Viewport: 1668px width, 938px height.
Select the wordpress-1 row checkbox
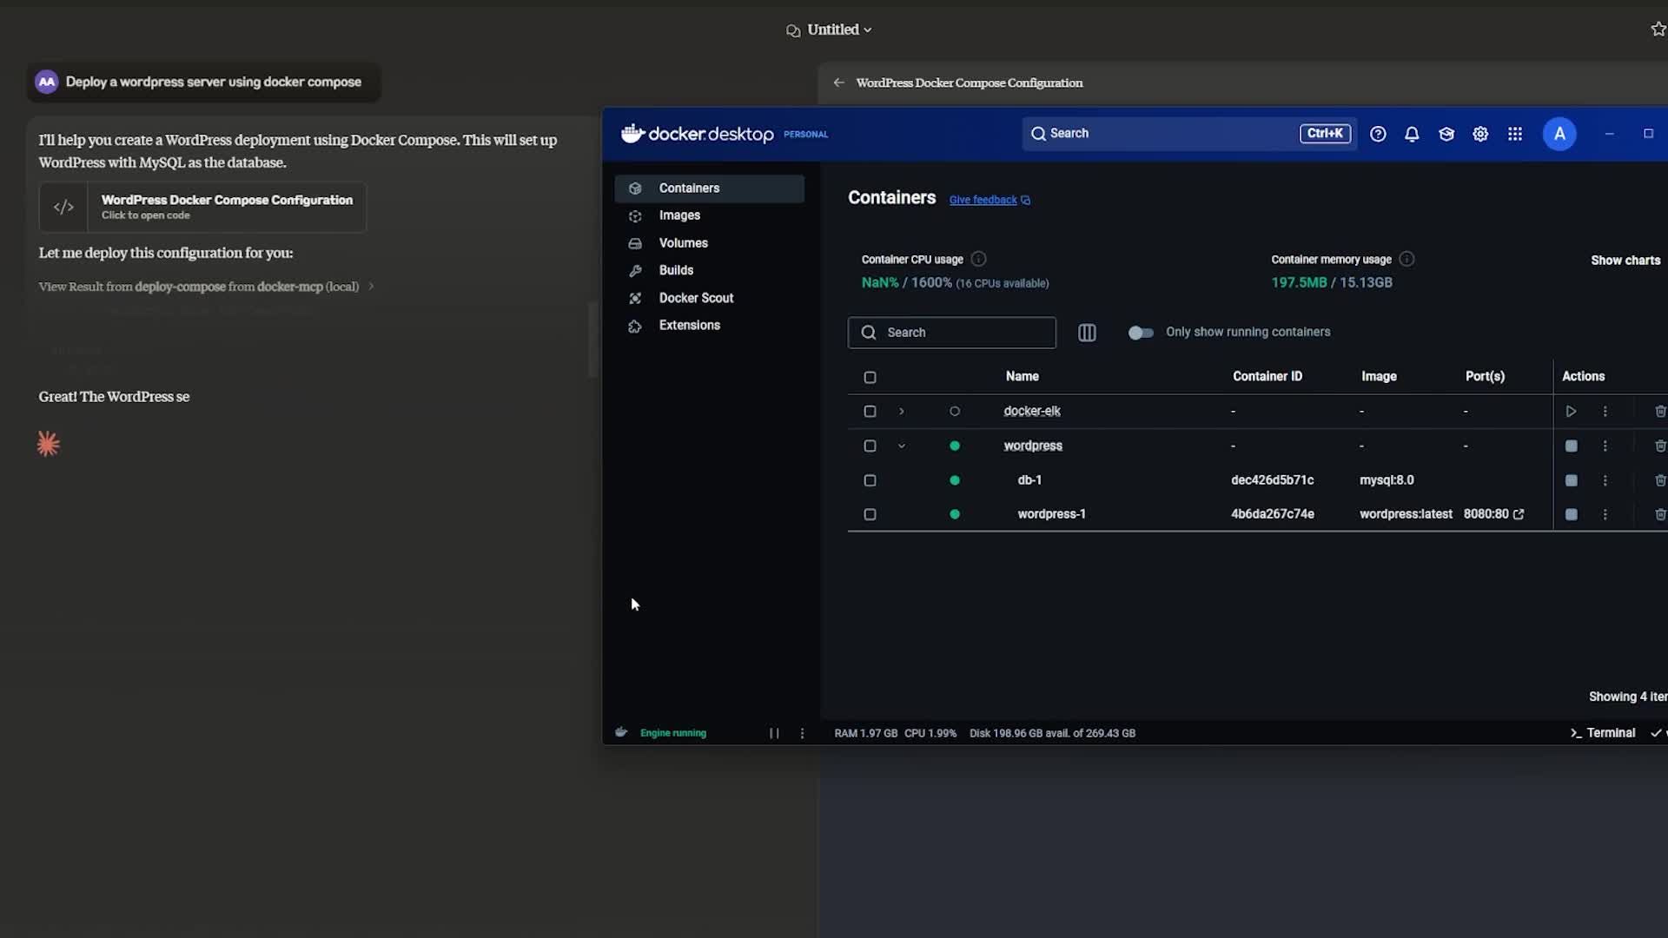[x=870, y=514]
